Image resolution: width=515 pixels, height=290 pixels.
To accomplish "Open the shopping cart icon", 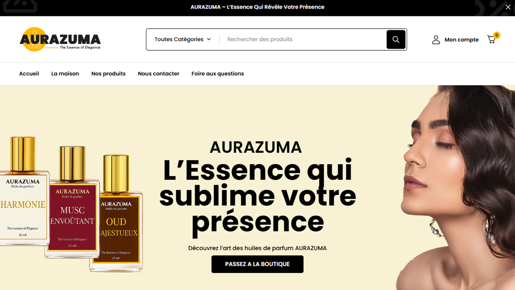I will tap(491, 40).
